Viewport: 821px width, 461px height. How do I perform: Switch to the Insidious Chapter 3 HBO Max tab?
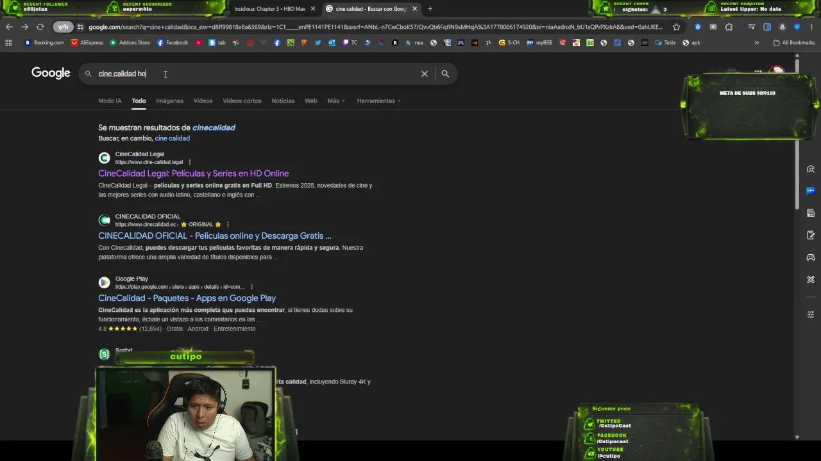click(269, 9)
